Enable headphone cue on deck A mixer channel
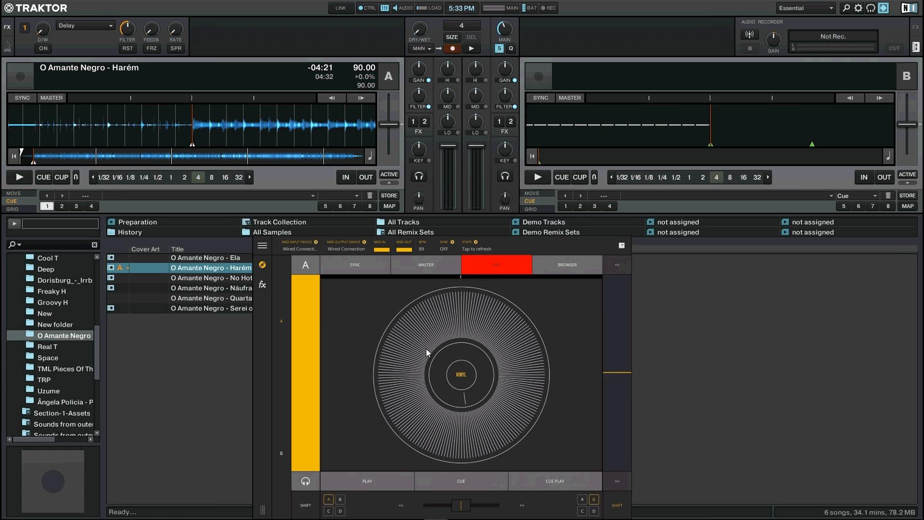 coord(419,176)
